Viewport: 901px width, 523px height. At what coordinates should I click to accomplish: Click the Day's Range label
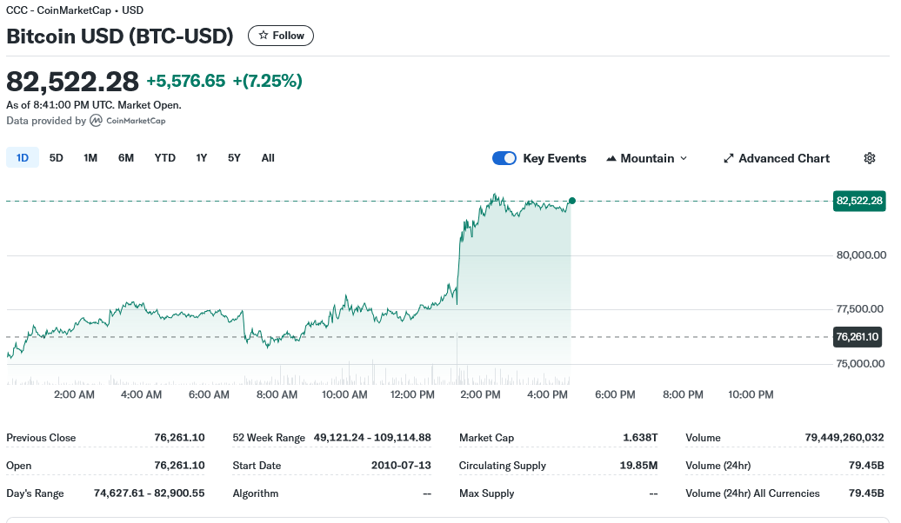[35, 493]
